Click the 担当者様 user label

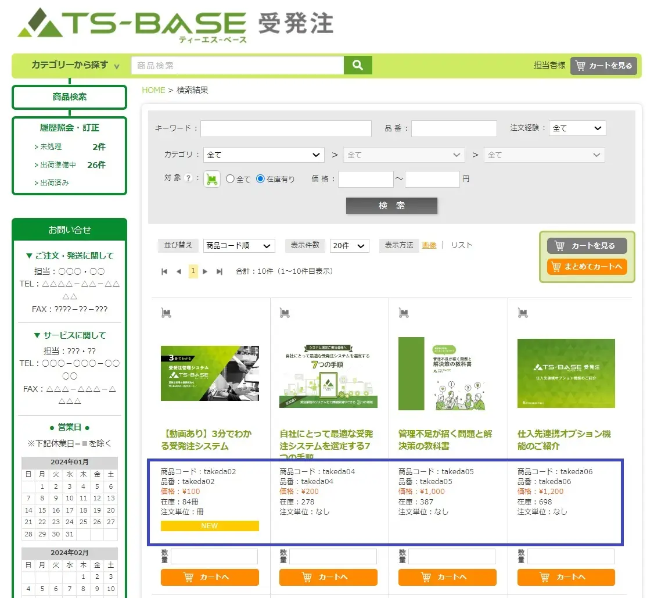549,65
